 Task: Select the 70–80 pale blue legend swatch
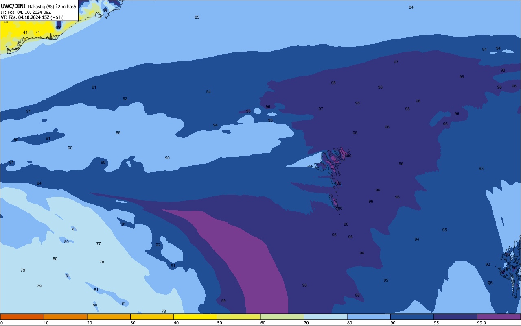pyautogui.click(x=325, y=317)
